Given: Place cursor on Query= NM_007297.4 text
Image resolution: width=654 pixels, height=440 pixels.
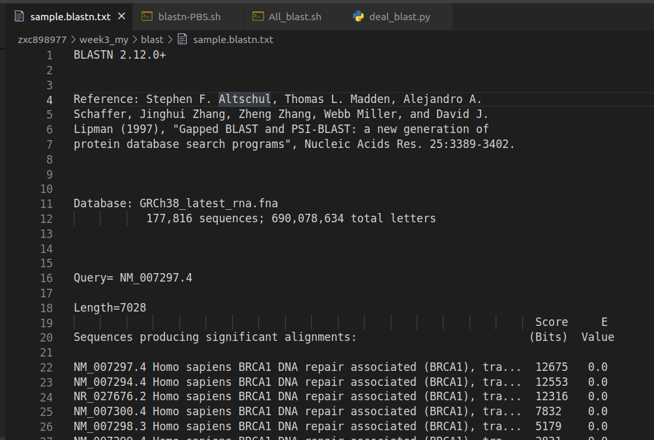Looking at the screenshot, I should coord(132,278).
